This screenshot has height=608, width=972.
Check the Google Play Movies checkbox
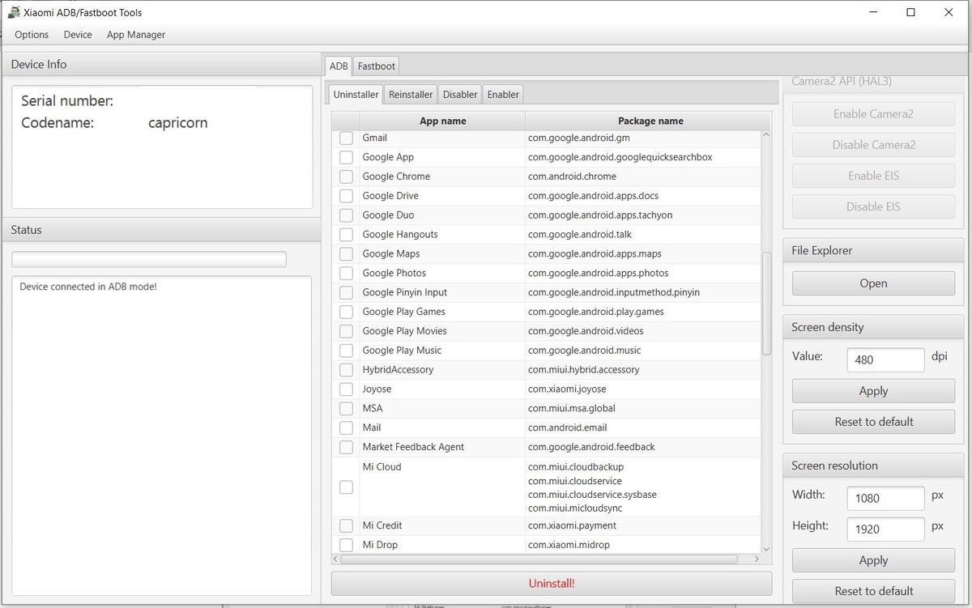[x=346, y=331]
